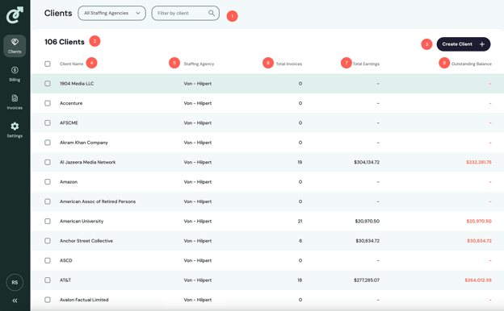This screenshot has height=311, width=504.
Task: Sort by Outstanding Balance column header
Action: 472,64
